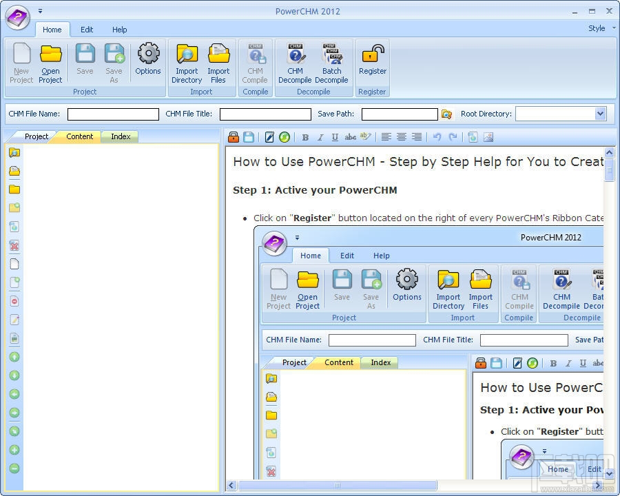Open the Style dropdown menu

click(601, 28)
